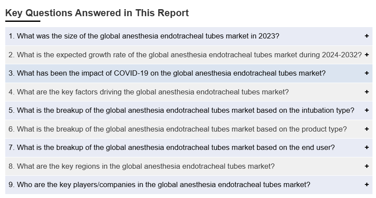The width and height of the screenshot is (376, 198).
Task: Open the end user breakup question
Action: [172, 148]
